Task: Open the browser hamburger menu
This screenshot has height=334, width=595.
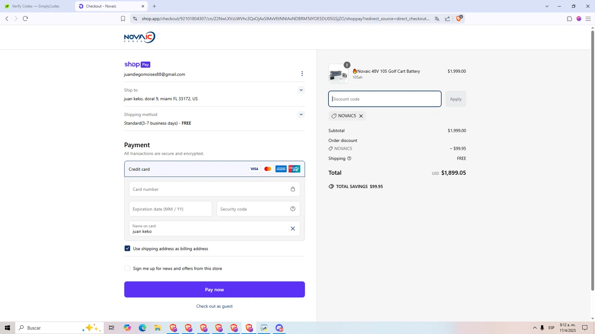Action: (x=588, y=19)
